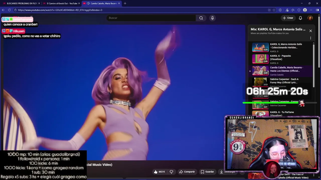This screenshot has width=321, height=180.
Task: View site information icon in address bar
Action: 15,10
